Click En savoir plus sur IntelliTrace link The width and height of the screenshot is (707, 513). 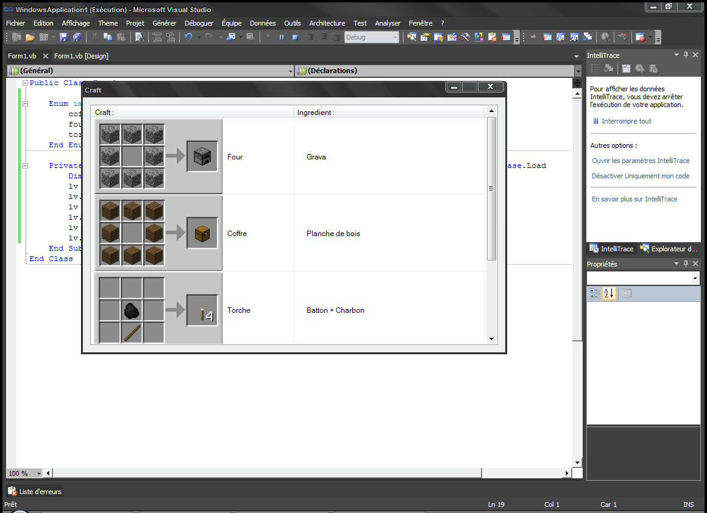click(634, 199)
